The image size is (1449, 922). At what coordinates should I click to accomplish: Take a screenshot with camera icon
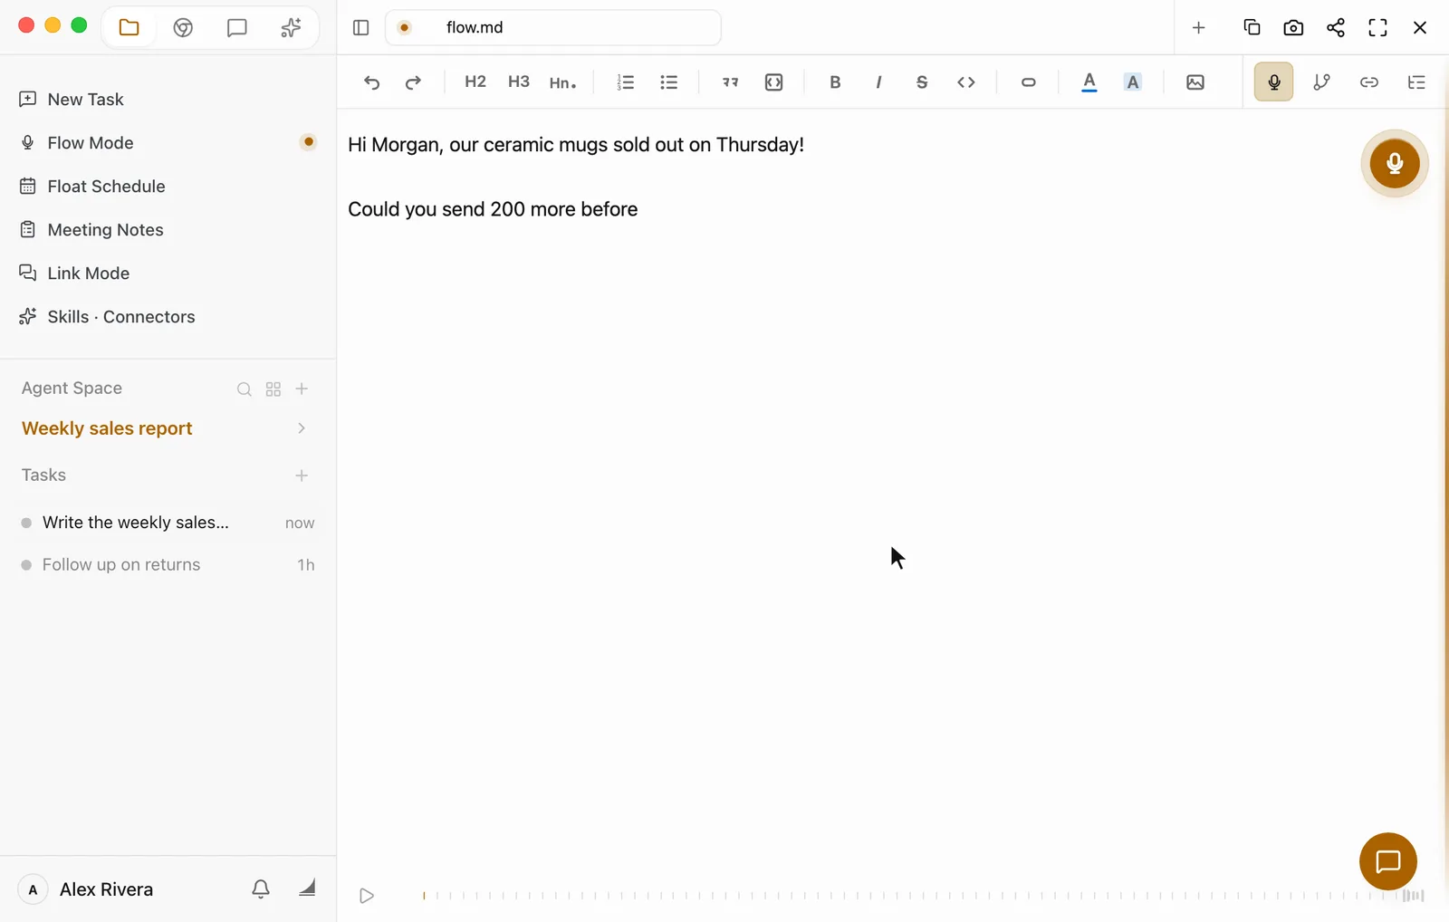coord(1294,27)
